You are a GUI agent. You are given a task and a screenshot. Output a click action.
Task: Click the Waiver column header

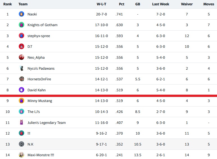[187, 4]
